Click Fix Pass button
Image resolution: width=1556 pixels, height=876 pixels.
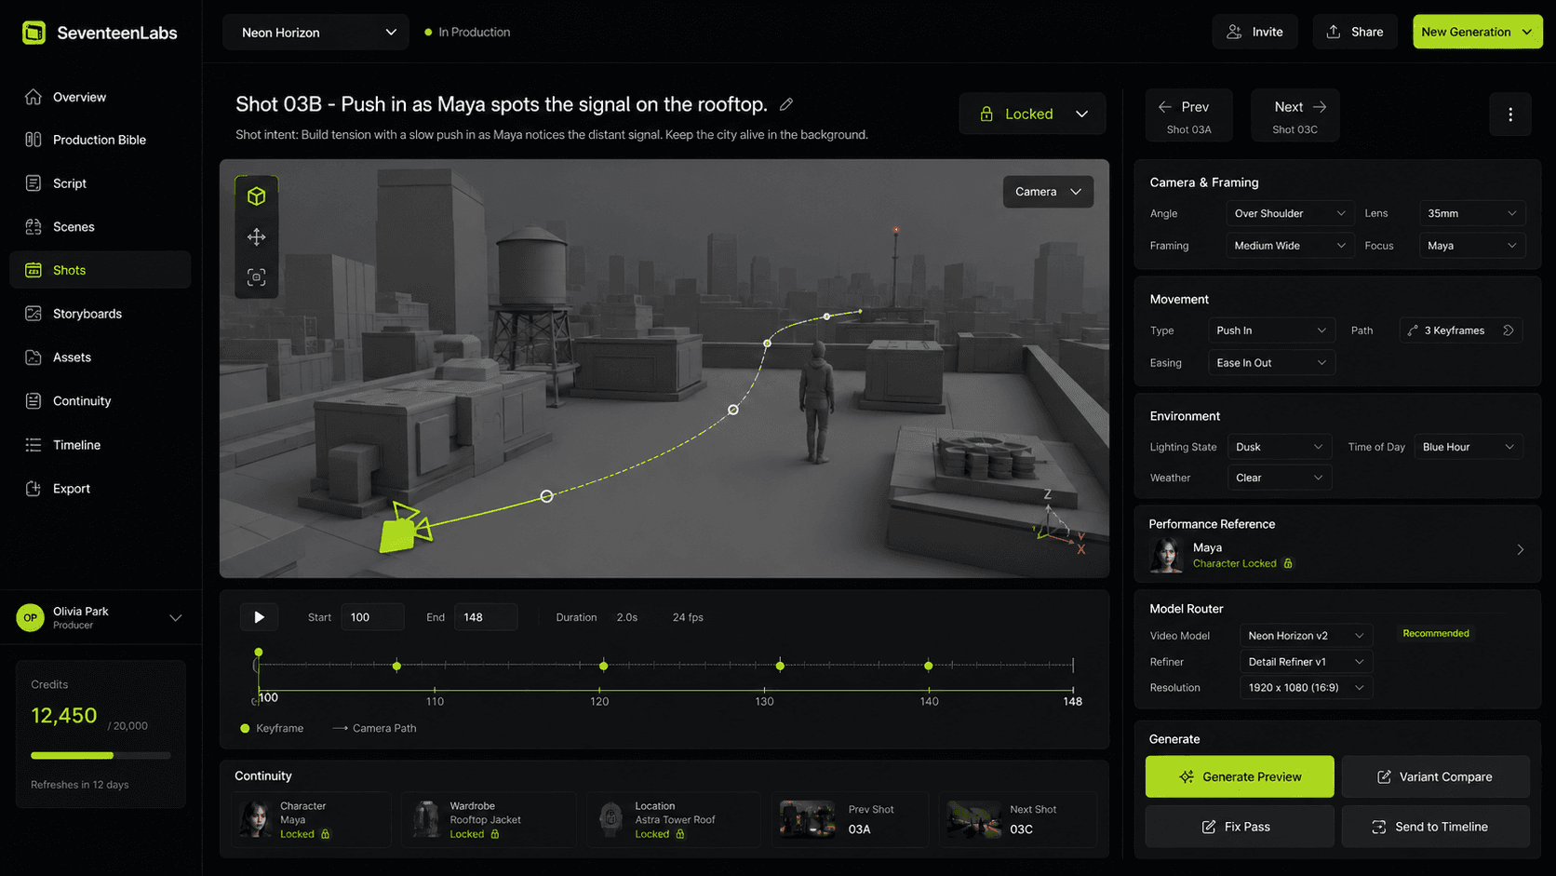coord(1240,827)
